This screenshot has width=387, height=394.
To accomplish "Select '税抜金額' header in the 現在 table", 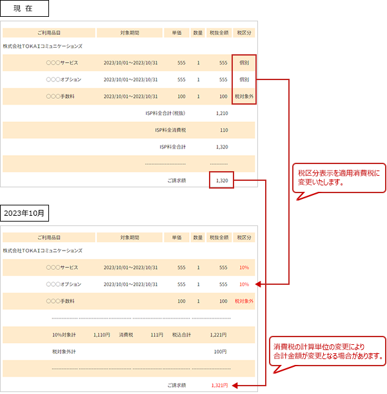I will pyautogui.click(x=219, y=33).
